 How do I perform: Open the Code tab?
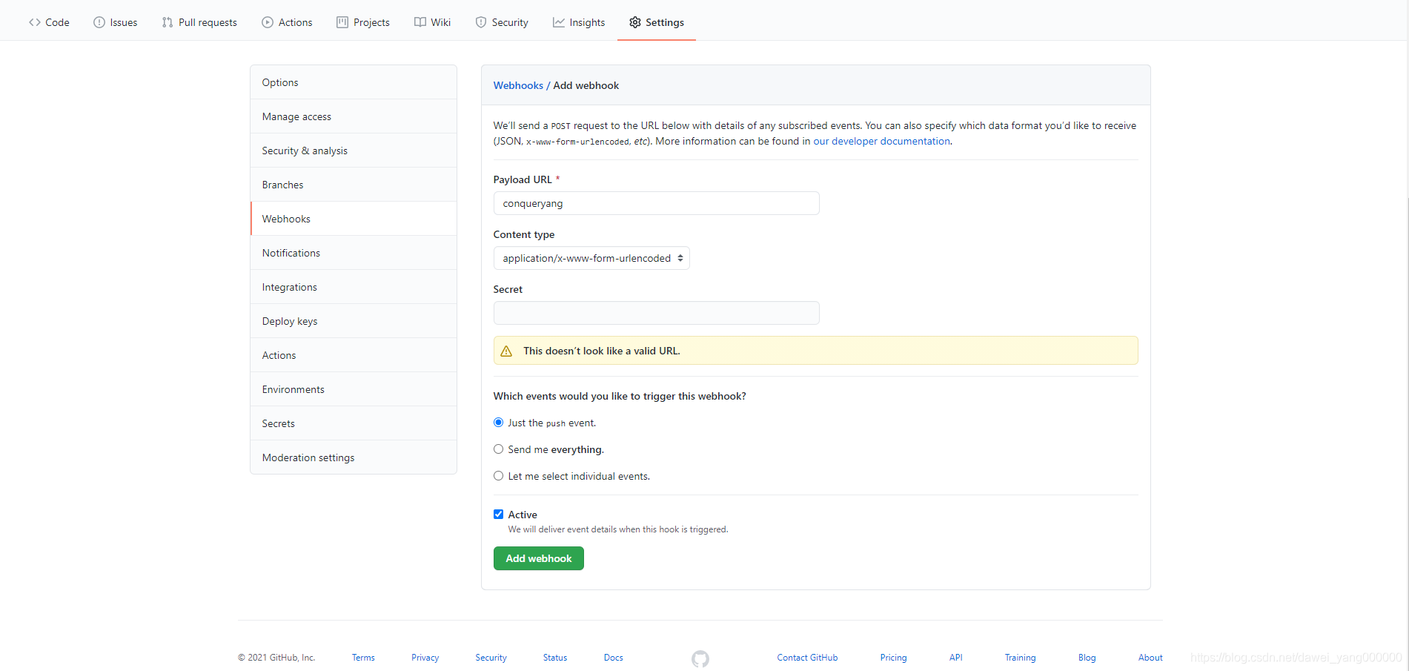(49, 22)
